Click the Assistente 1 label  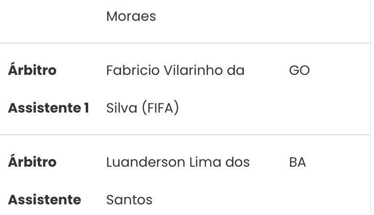[x=48, y=108]
